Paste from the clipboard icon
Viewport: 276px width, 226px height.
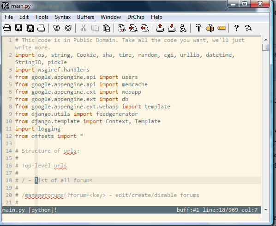click(106, 28)
